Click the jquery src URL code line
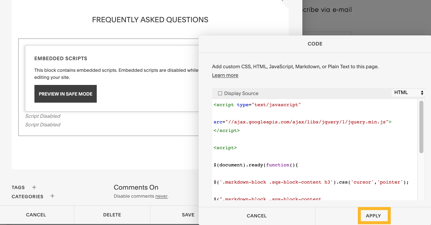Screen dimensions: 431x225 click(302, 122)
